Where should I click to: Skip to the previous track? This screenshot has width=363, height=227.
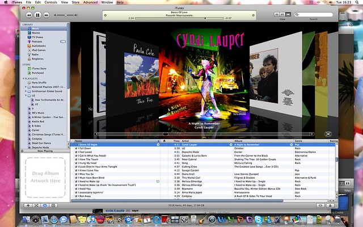[x=29, y=15]
